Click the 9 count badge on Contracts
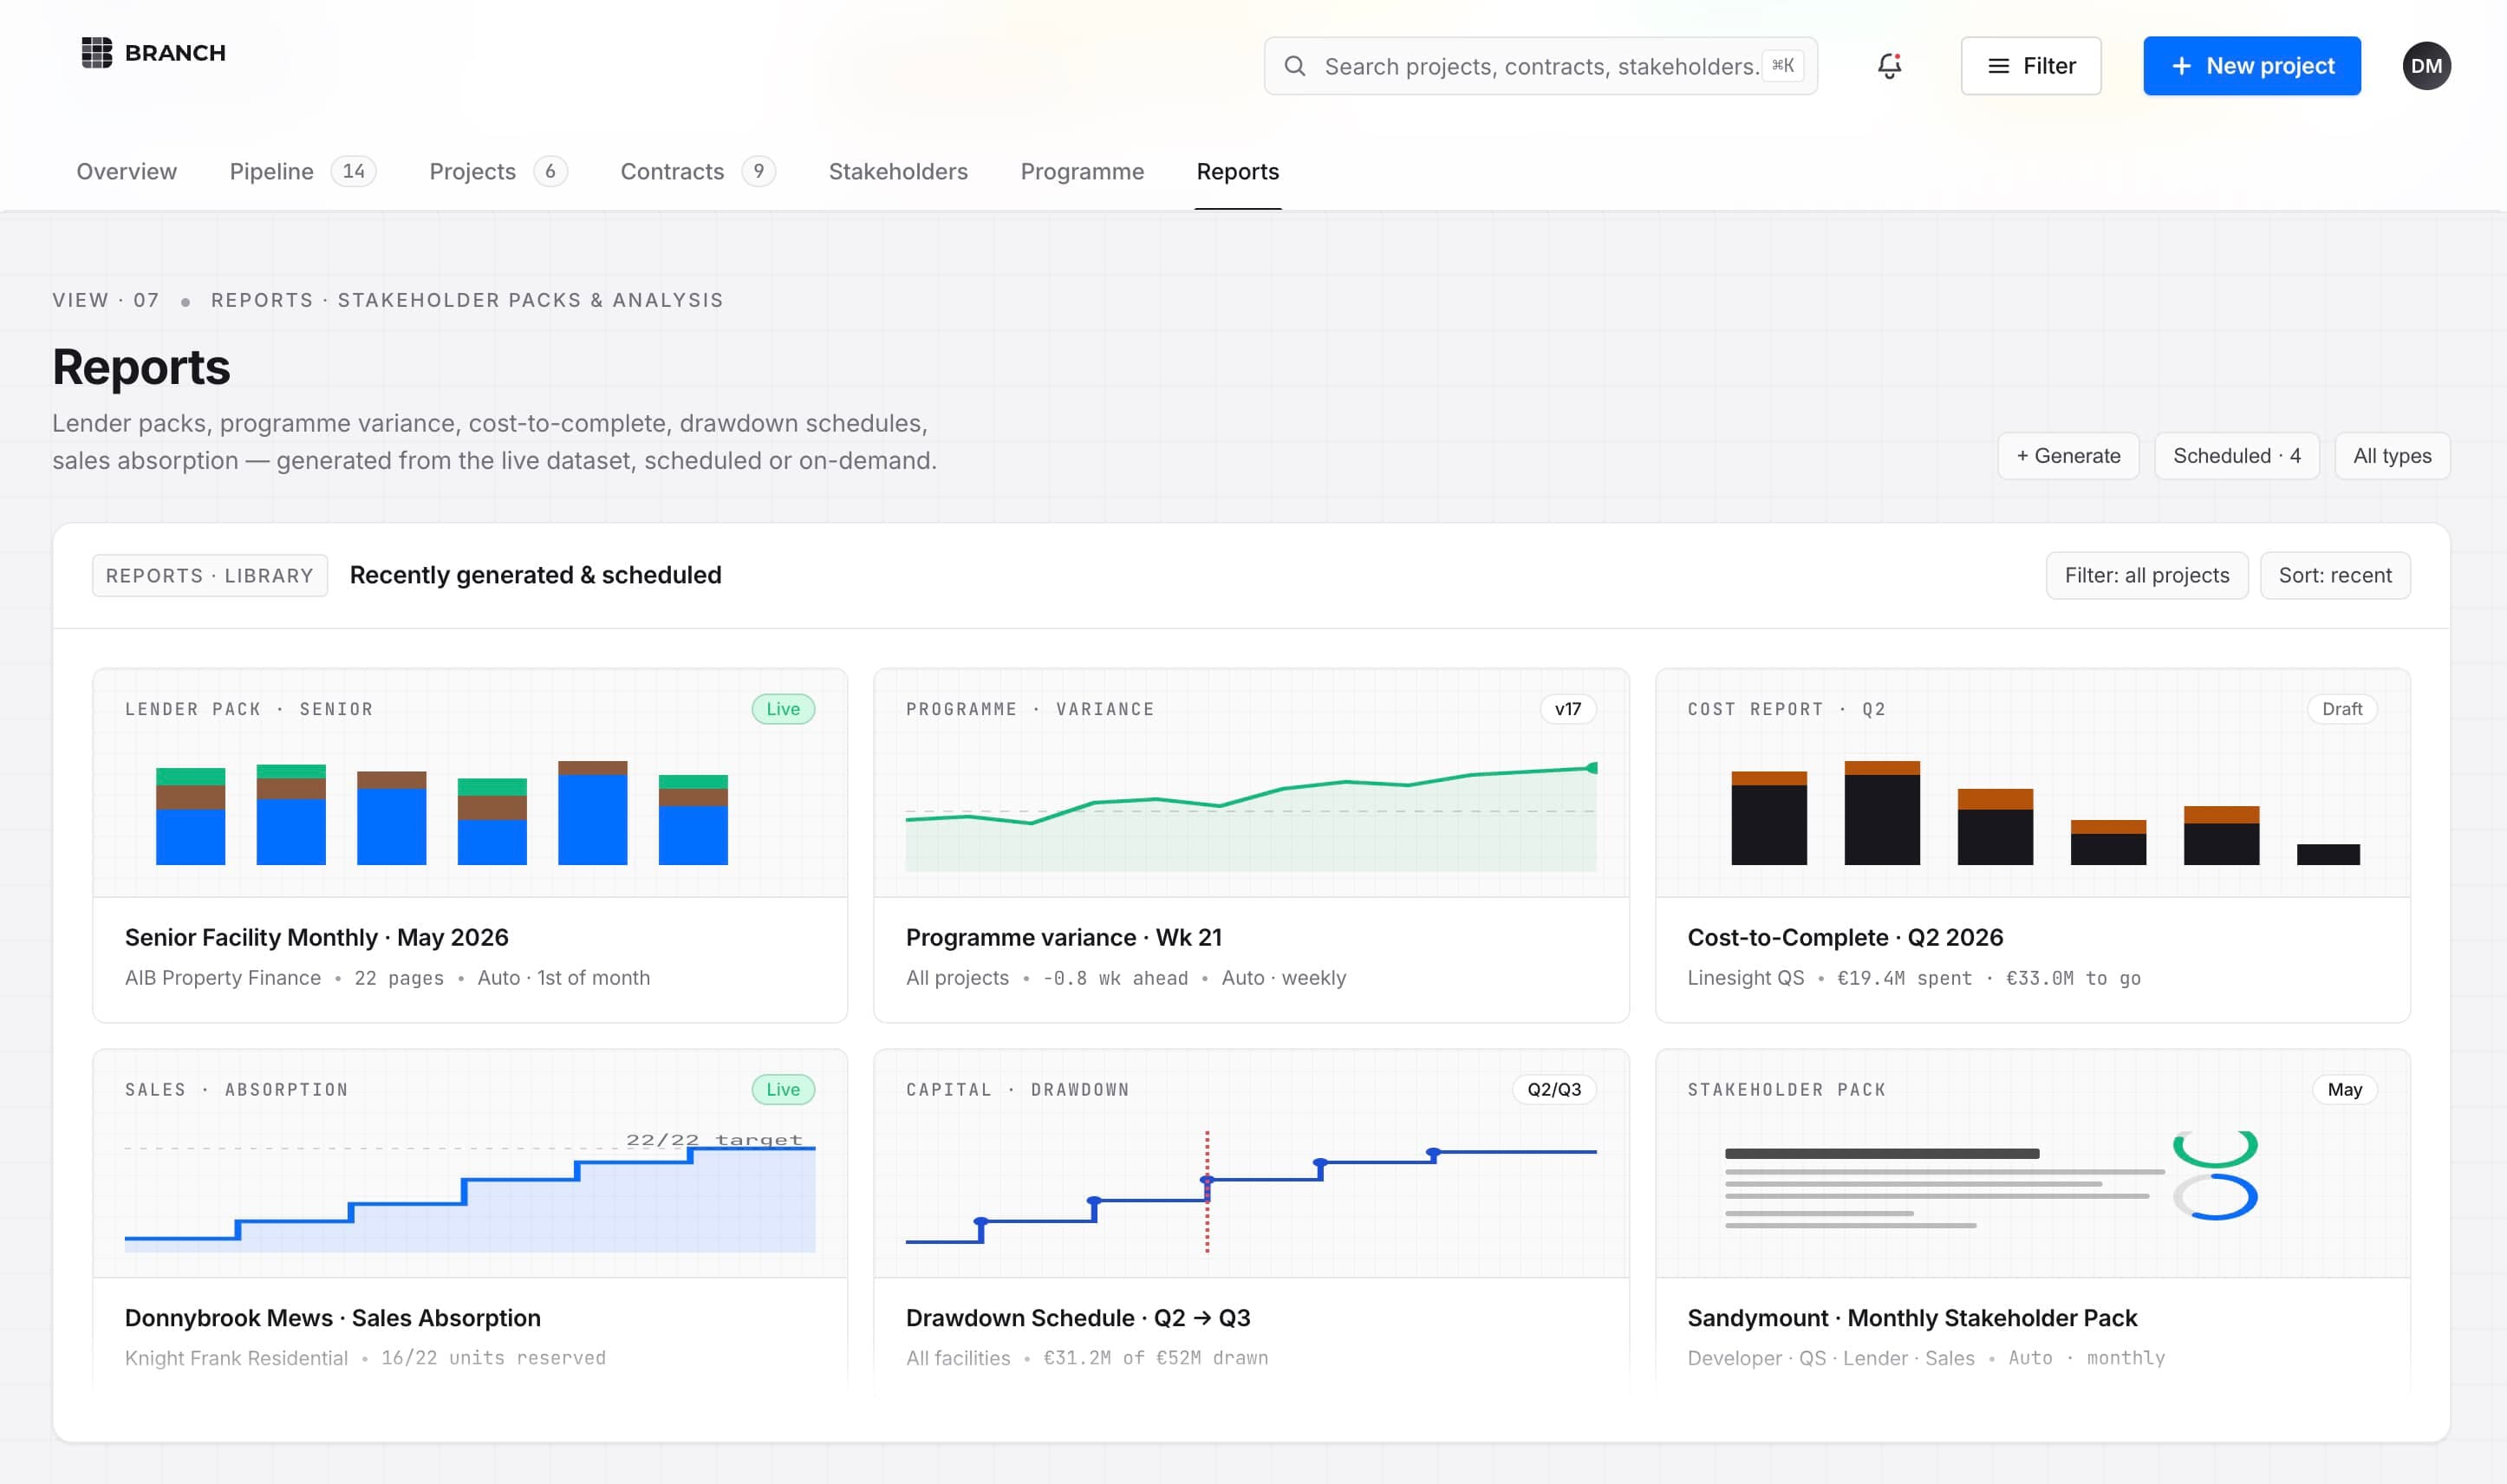The height and width of the screenshot is (1484, 2507). coord(759,172)
